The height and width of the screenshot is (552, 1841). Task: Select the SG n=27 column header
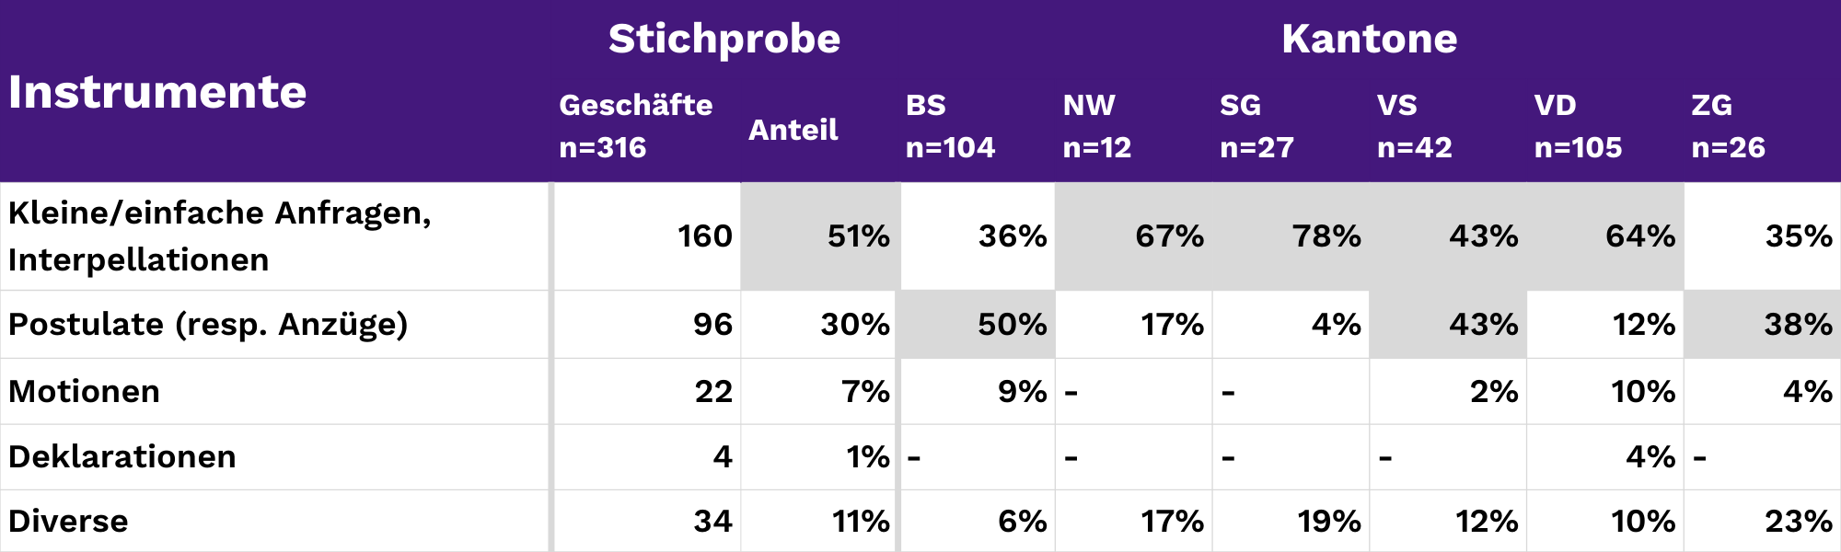[1256, 126]
